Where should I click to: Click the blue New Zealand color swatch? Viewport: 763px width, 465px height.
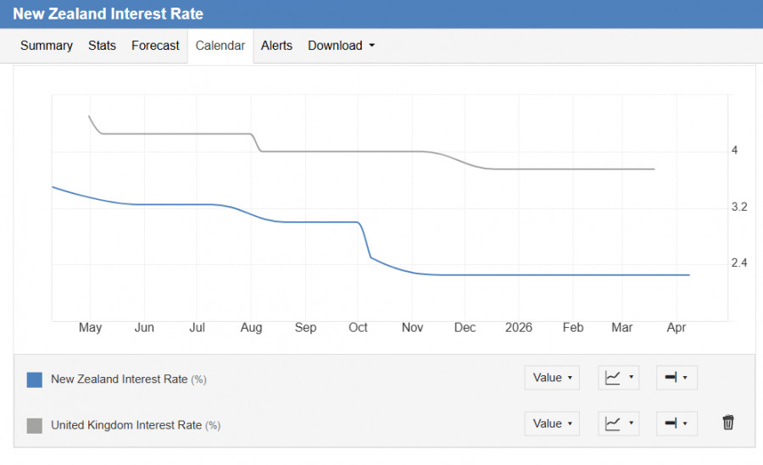coord(35,379)
